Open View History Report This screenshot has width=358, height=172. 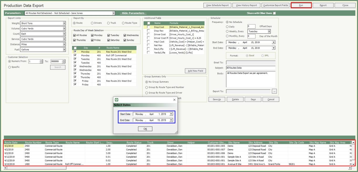click(247, 5)
